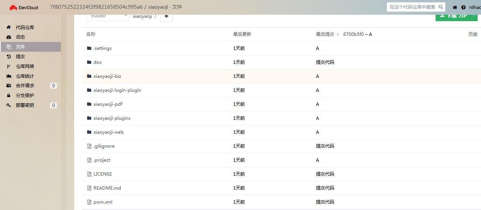481x210 pixels.
Task: Click the file icon beside .project
Action: pos(89,160)
